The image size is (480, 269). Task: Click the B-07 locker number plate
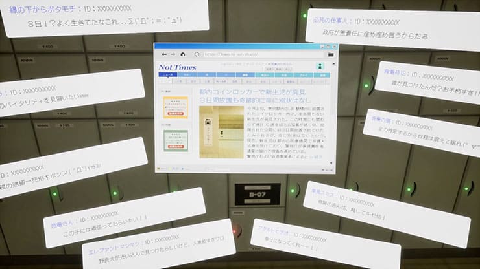[x=257, y=194]
